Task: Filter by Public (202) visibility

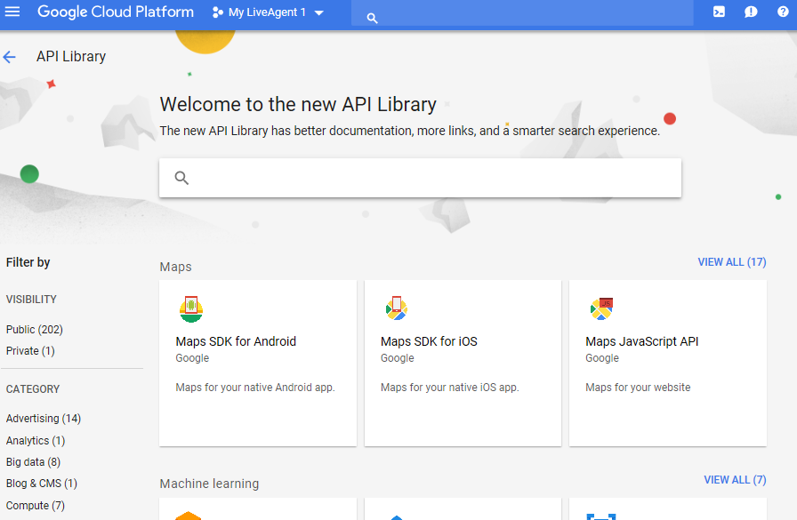Action: tap(35, 330)
